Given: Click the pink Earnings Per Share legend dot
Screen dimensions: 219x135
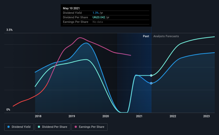Looking at the screenshot, I should pyautogui.click(x=76, y=127).
